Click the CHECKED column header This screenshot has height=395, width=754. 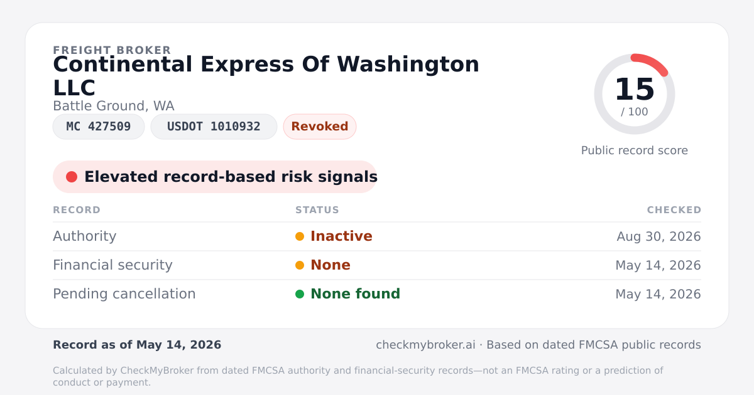point(674,210)
